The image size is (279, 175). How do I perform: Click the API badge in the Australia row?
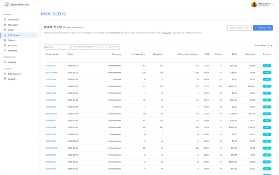[267, 107]
